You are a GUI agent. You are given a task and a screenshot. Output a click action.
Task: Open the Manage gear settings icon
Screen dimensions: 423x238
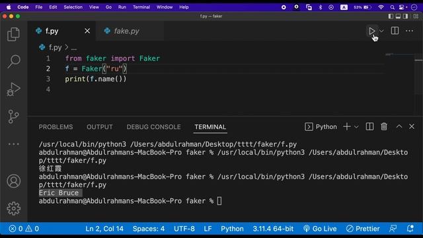pyautogui.click(x=13, y=208)
